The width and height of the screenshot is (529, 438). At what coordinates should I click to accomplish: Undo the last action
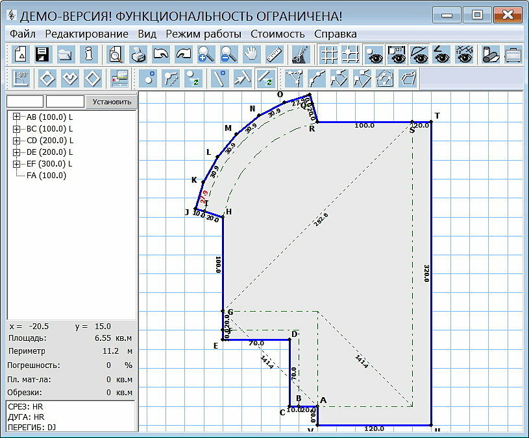161,54
